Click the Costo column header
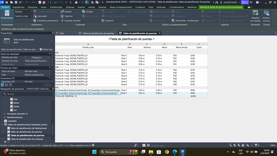Screen dimensions: 277x156 pyautogui.click(x=199, y=47)
